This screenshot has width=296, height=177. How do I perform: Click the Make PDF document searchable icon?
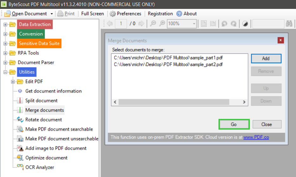tap(20, 129)
